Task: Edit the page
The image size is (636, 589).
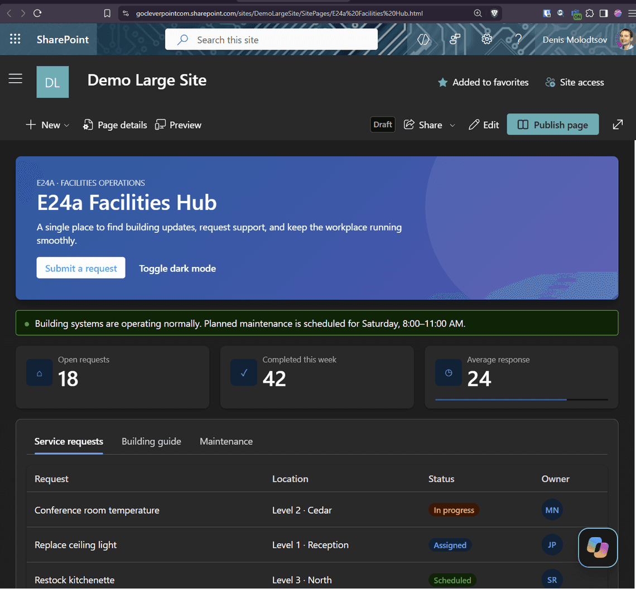Action: click(x=484, y=125)
